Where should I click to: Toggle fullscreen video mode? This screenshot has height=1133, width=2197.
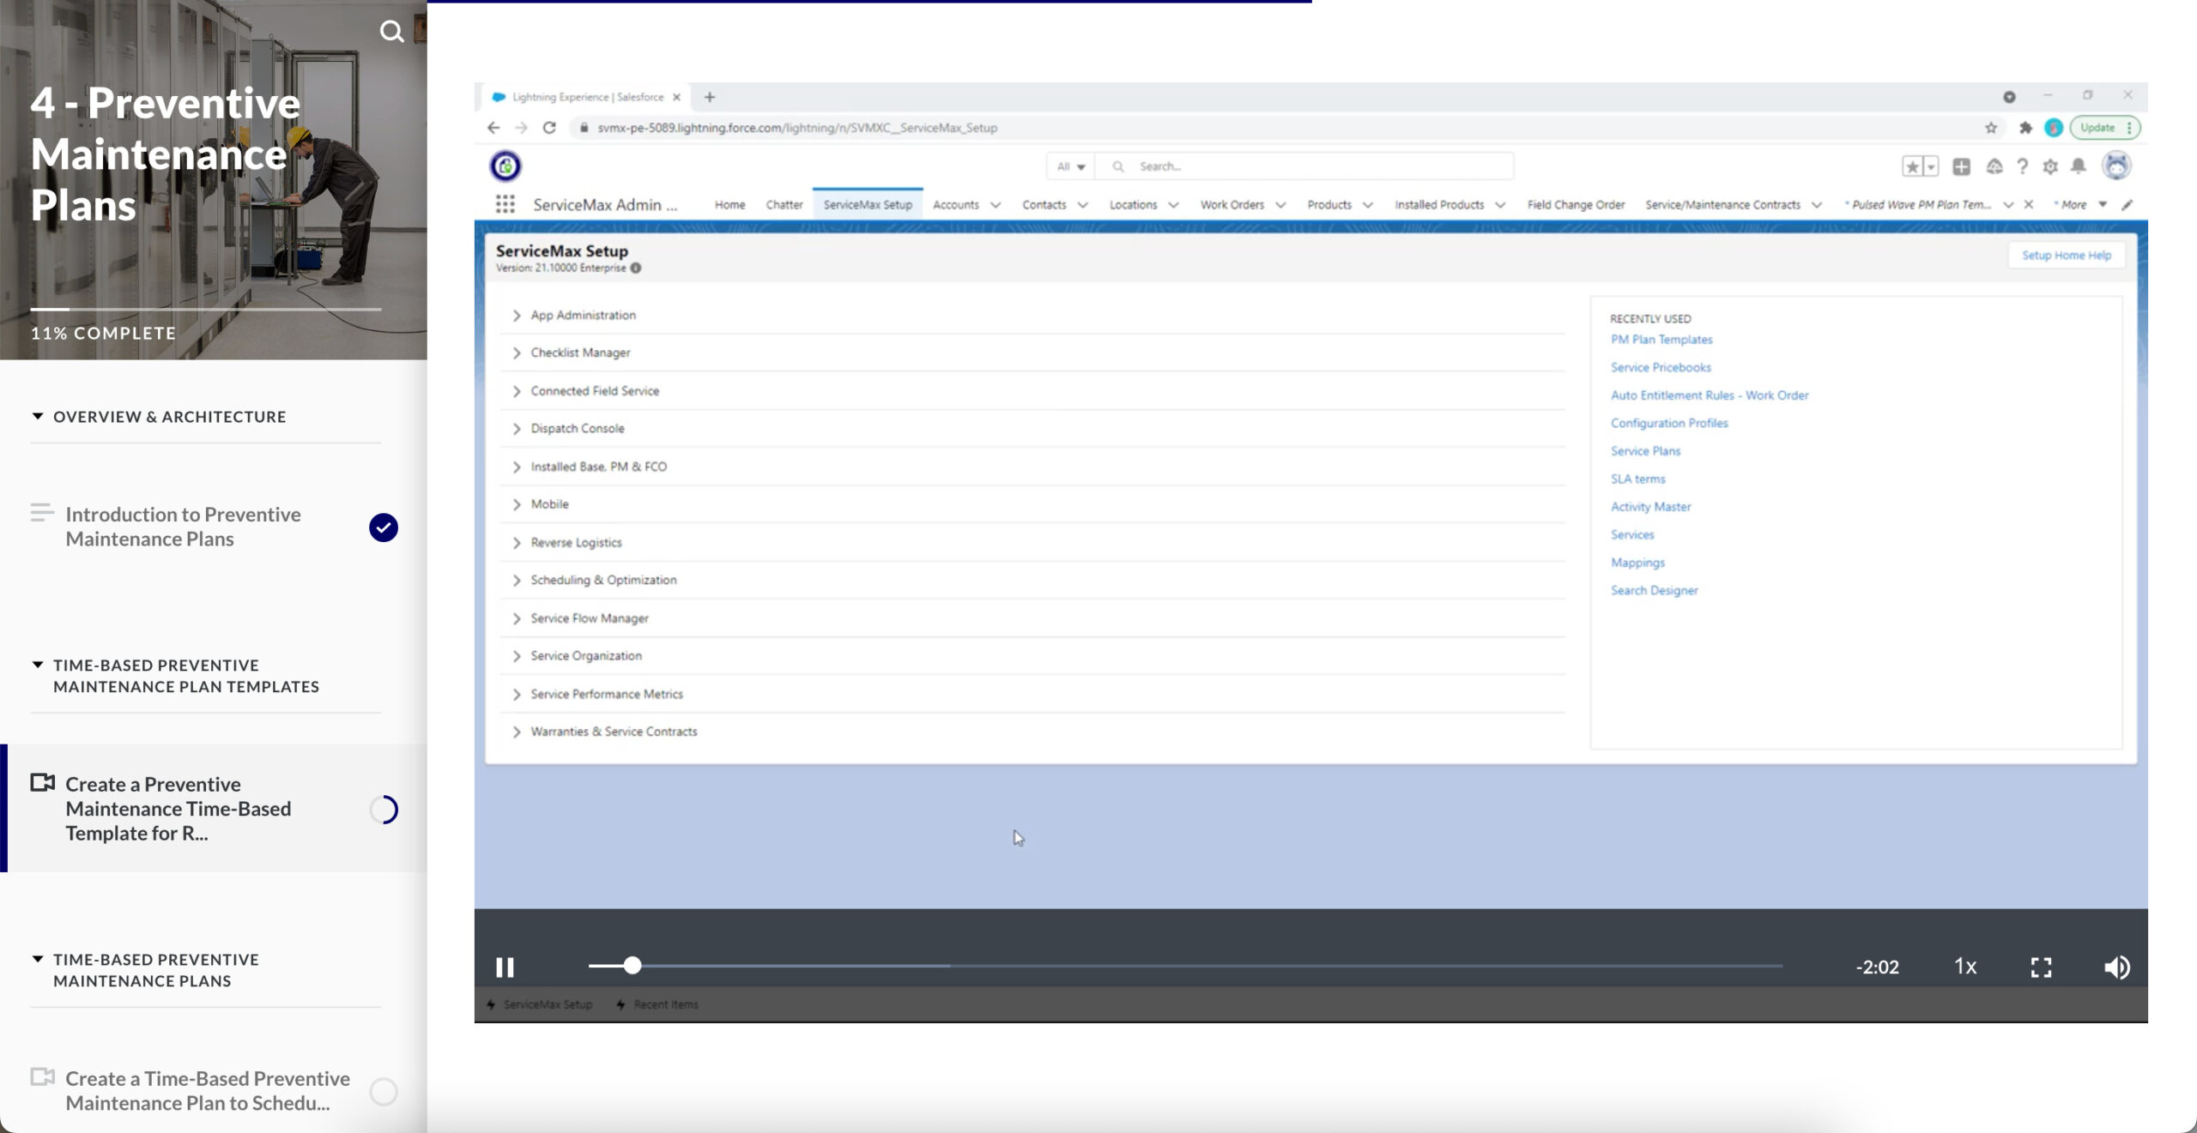click(x=2042, y=967)
